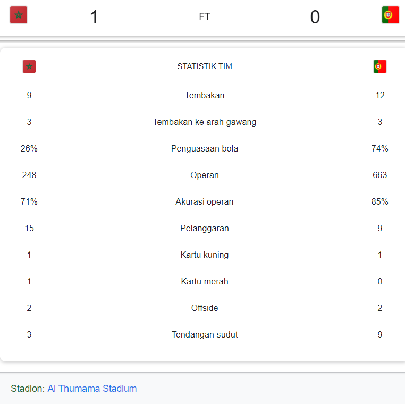Click the Morocco flag in score header

19,15
